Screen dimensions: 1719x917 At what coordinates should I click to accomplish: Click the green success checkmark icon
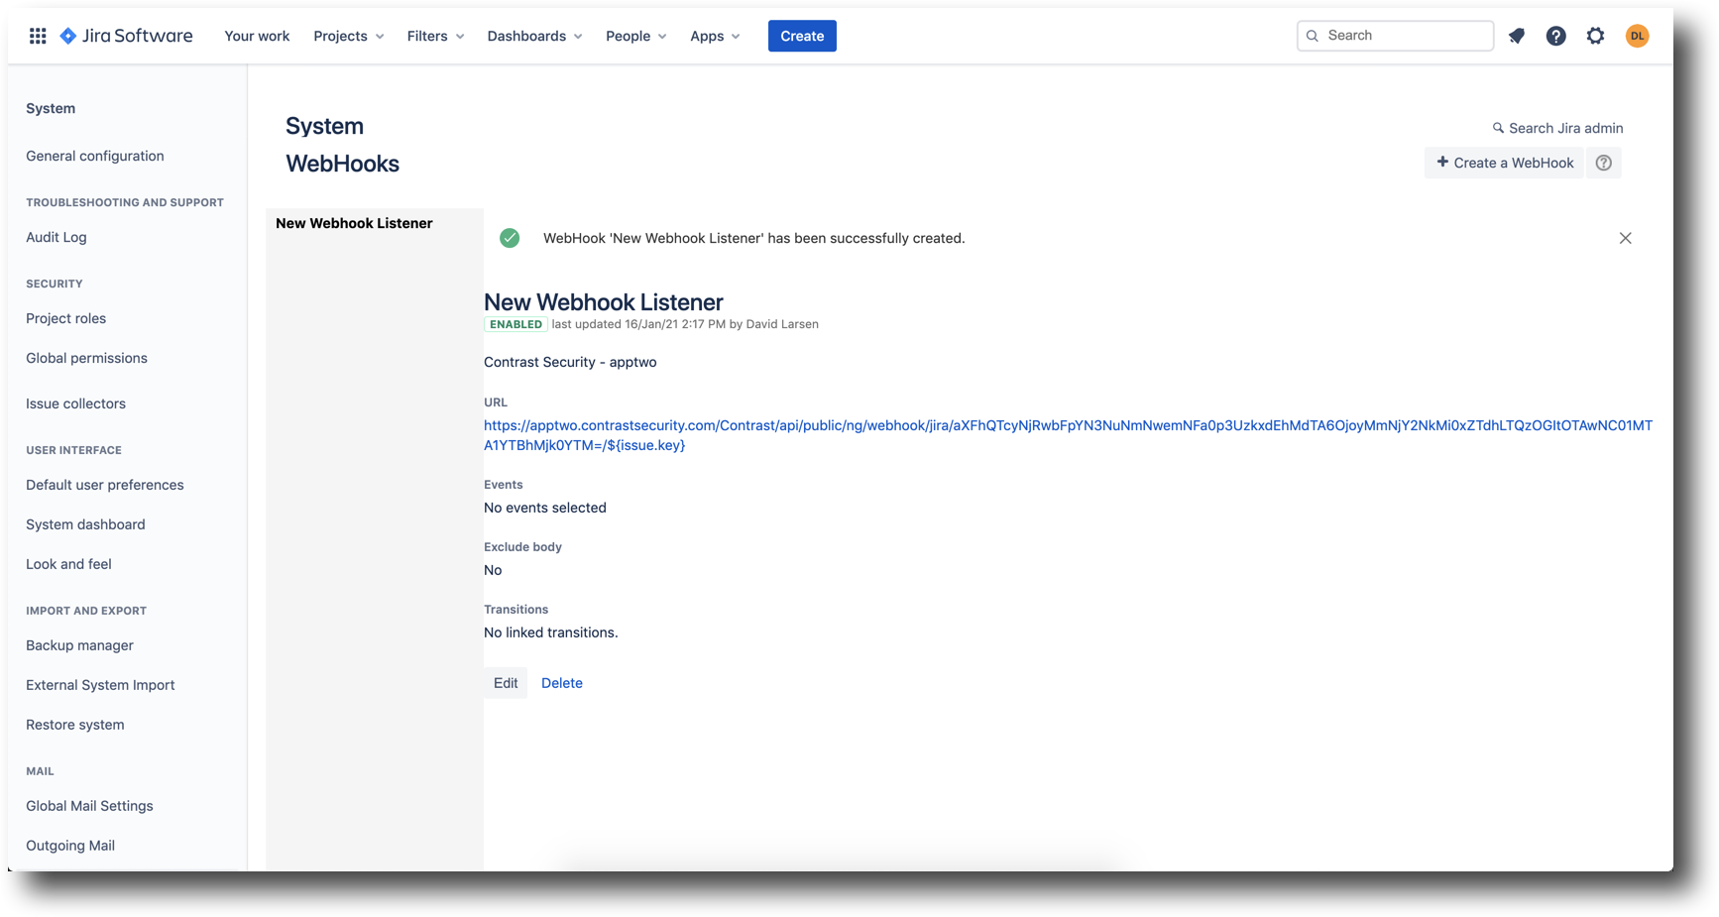click(510, 238)
